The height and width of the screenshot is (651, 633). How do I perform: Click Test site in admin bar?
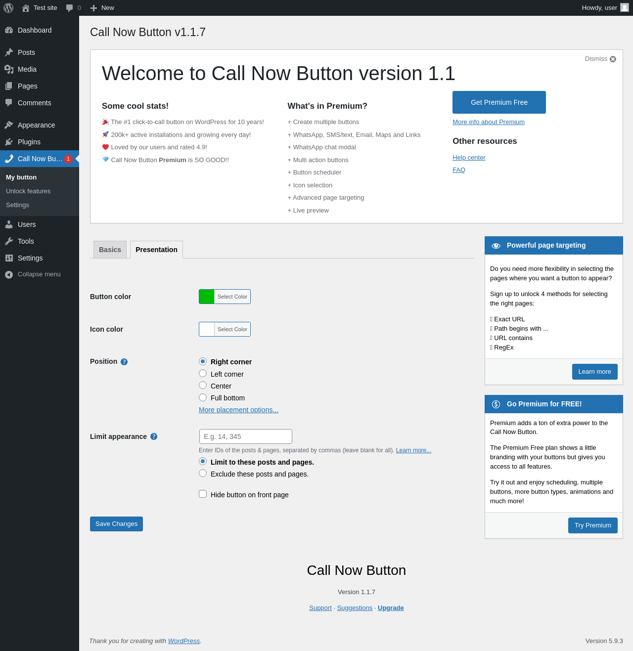tap(45, 8)
